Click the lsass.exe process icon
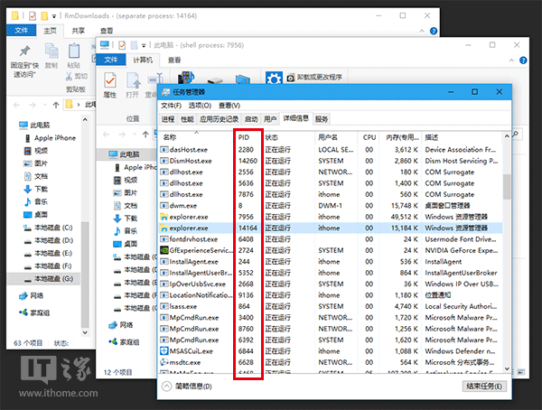542x410 pixels. 164,306
